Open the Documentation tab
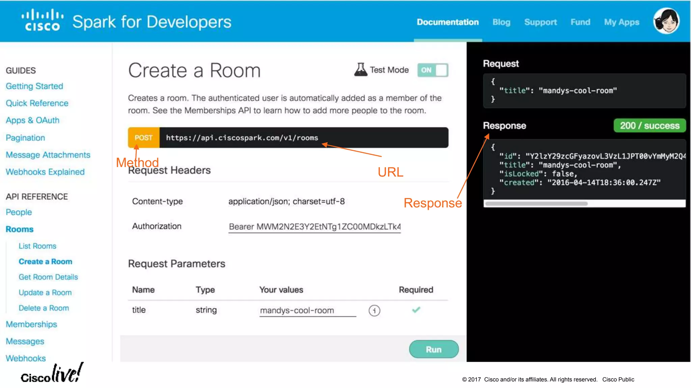This screenshot has height=388, width=691. [x=447, y=22]
